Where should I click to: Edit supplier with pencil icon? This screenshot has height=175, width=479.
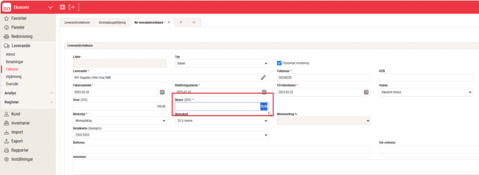263,78
